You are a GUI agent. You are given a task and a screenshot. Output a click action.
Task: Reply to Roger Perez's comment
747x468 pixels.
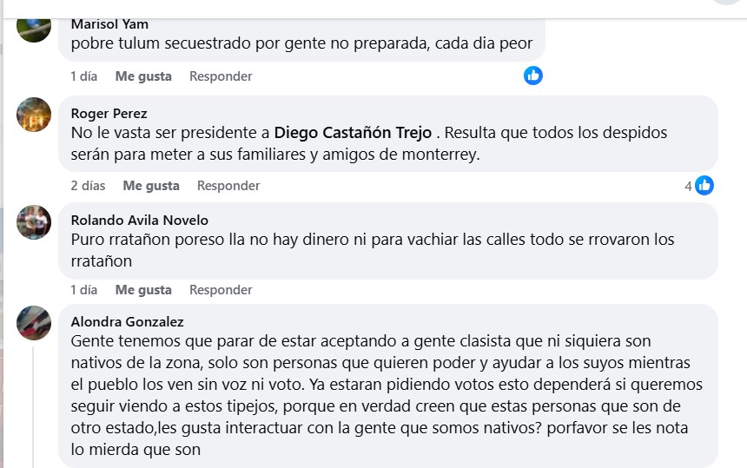[x=228, y=186]
